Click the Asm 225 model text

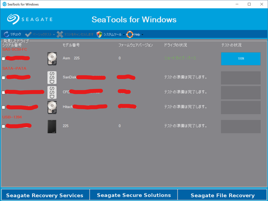tap(71, 58)
